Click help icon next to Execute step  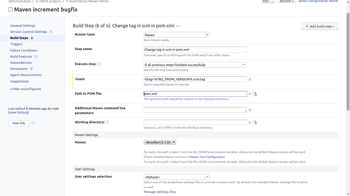pyautogui.click(x=99, y=64)
